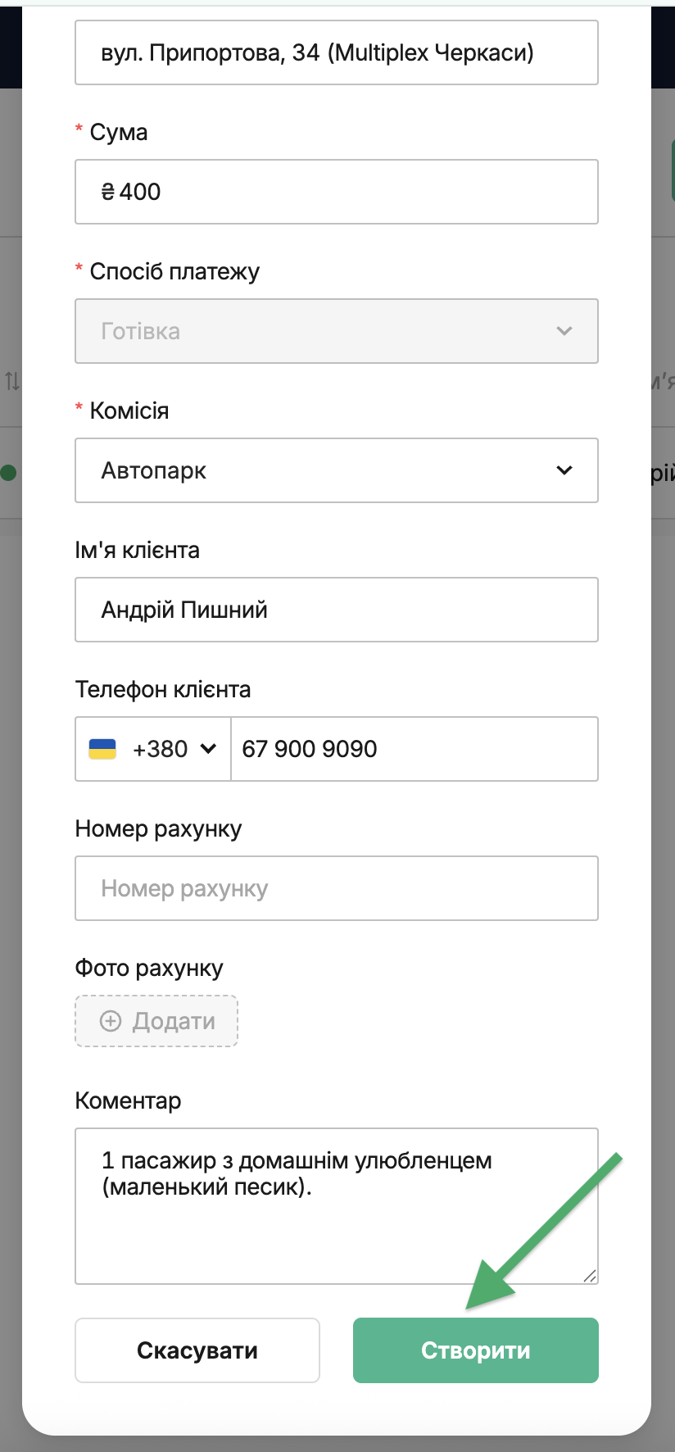Open the +380 country code selector
The height and width of the screenshot is (1452, 675).
[x=153, y=749]
